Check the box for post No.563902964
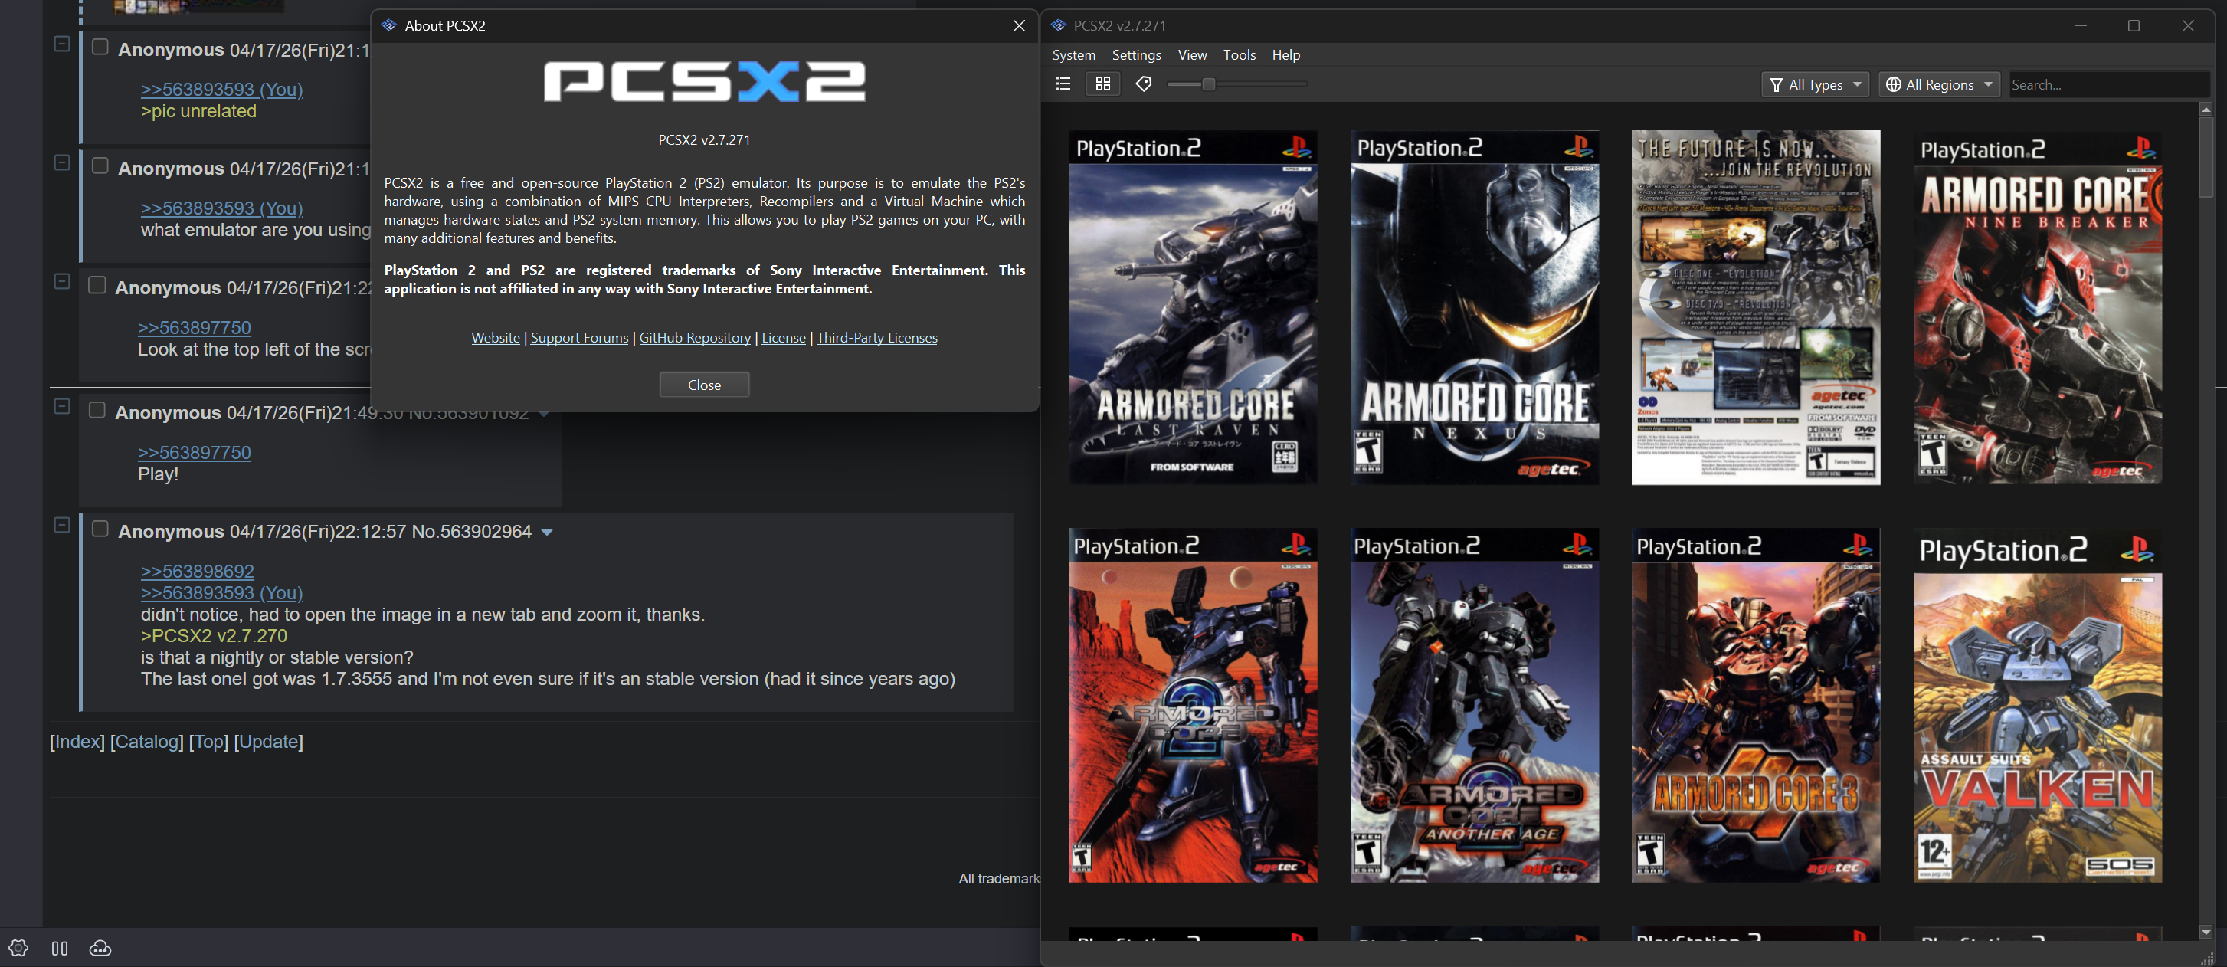 pyautogui.click(x=100, y=529)
